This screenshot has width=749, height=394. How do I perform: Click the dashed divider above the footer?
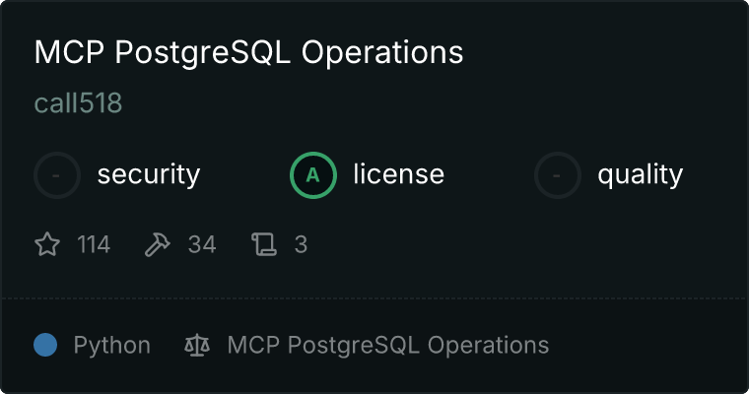pos(374,298)
